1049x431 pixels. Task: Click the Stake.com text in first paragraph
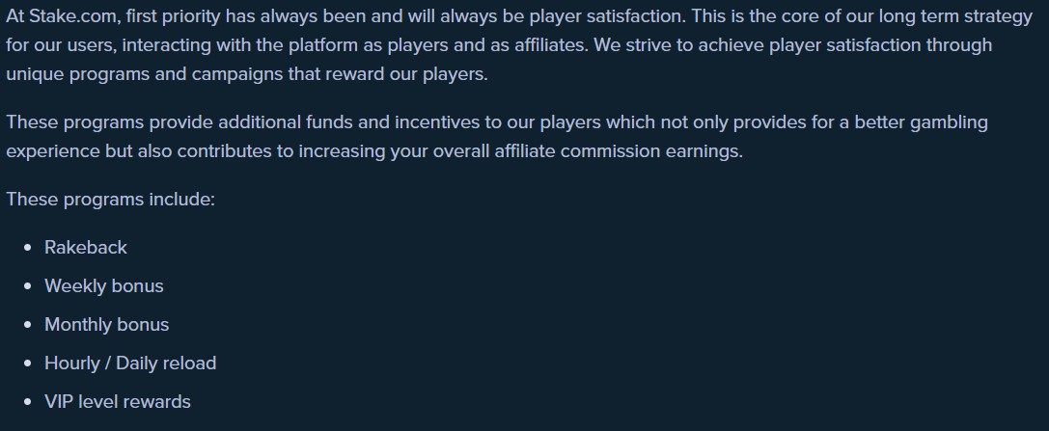coord(73,16)
